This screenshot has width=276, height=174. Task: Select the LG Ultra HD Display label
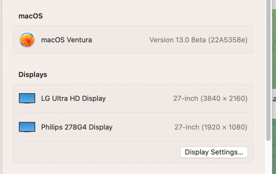73,98
